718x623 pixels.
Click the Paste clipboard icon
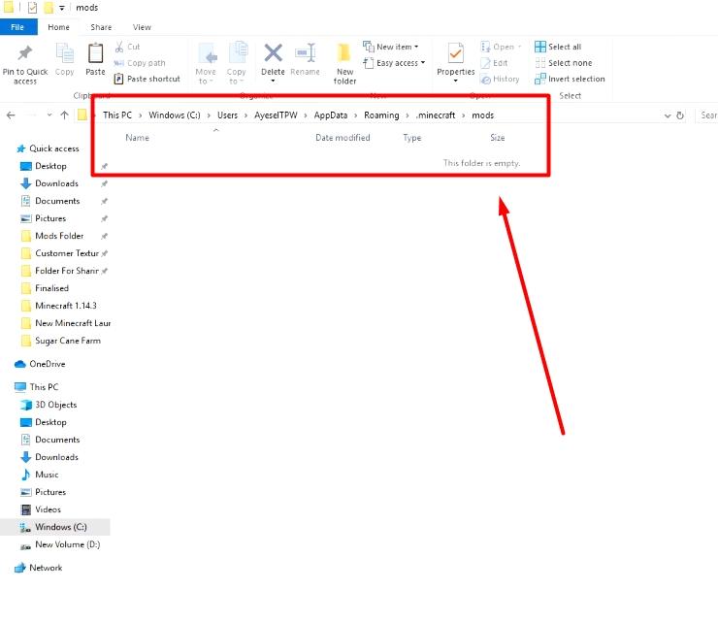point(95,54)
